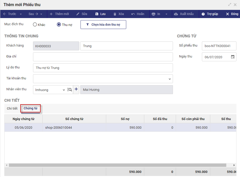Click the horizontal scrollbar under the table
The height and width of the screenshot is (177, 240).
(x=117, y=165)
